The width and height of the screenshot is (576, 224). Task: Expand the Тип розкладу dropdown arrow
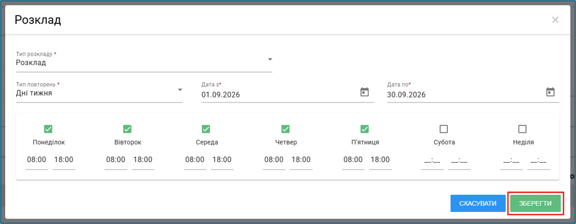[270, 60]
